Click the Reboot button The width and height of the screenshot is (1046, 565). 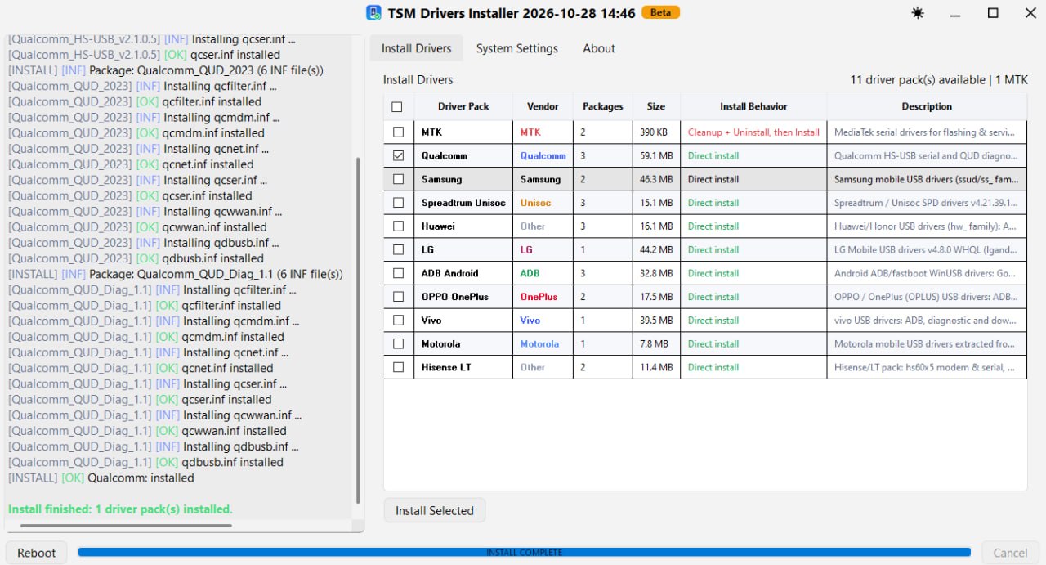[x=37, y=553]
